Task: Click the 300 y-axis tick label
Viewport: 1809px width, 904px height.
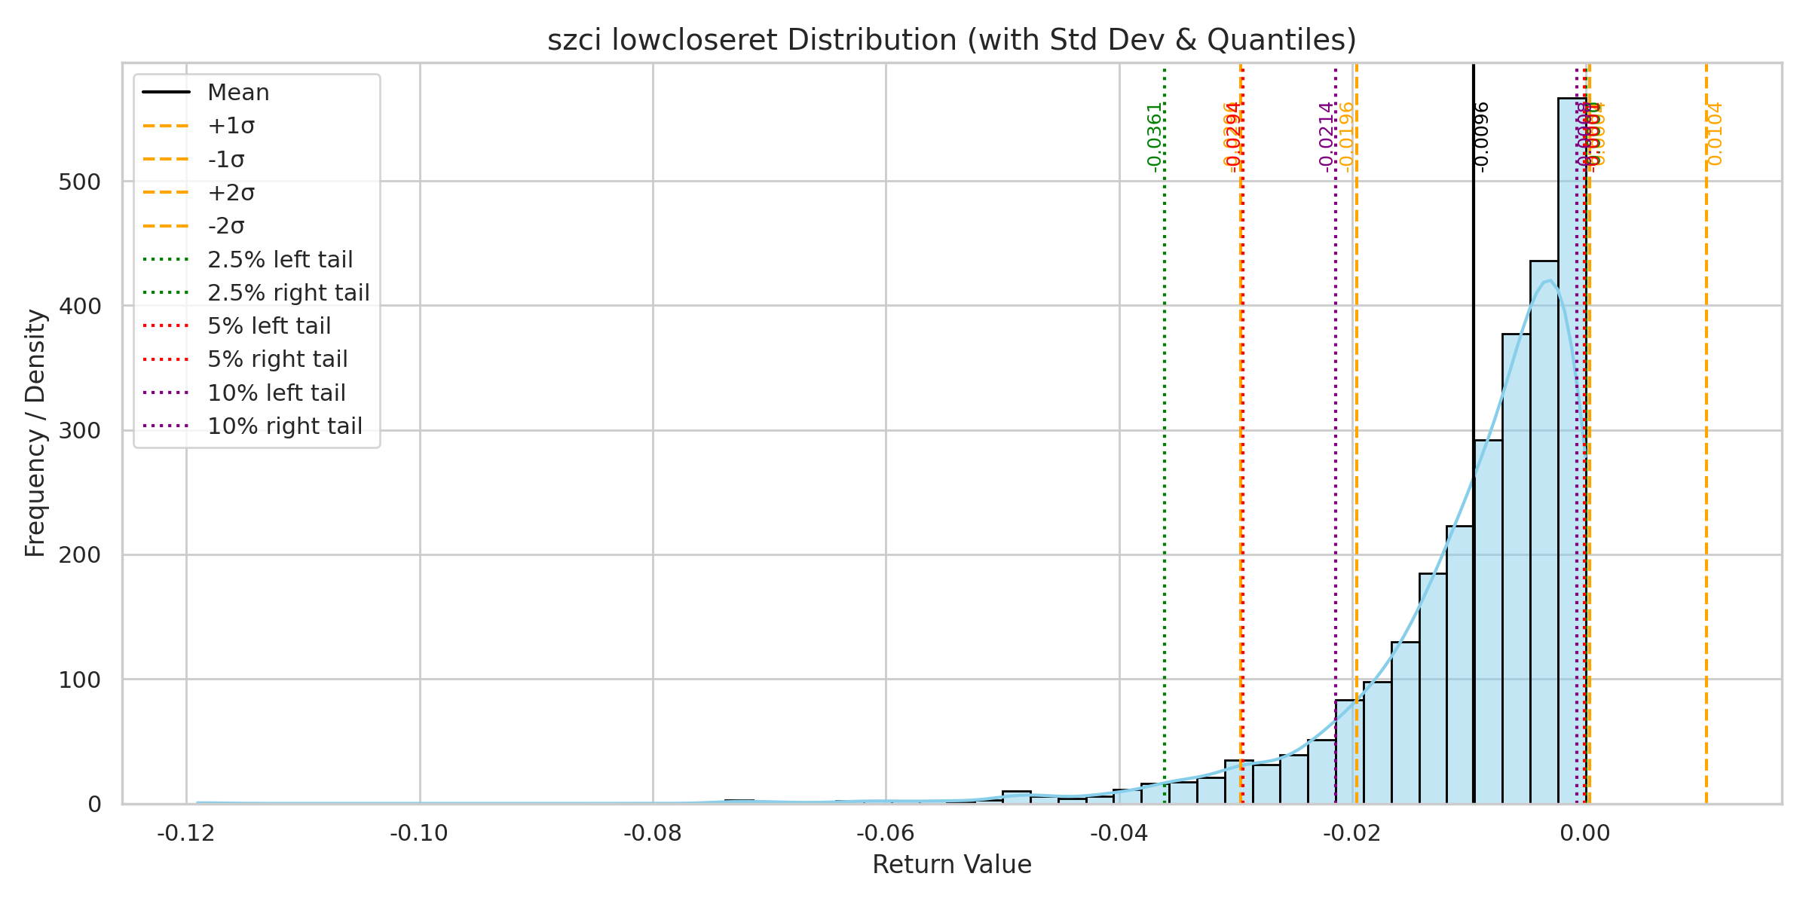Action: click(79, 431)
